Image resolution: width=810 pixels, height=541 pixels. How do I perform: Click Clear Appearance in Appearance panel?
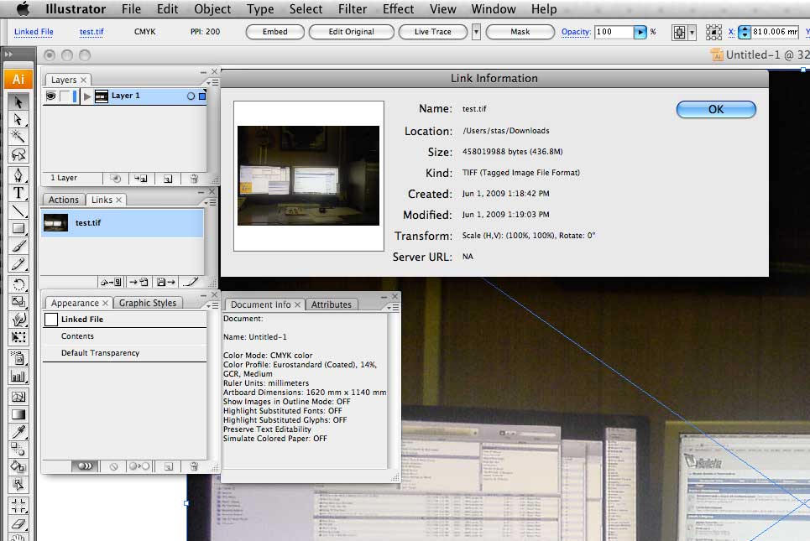113,466
